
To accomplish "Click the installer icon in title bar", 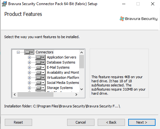I will [x=4, y=4].
